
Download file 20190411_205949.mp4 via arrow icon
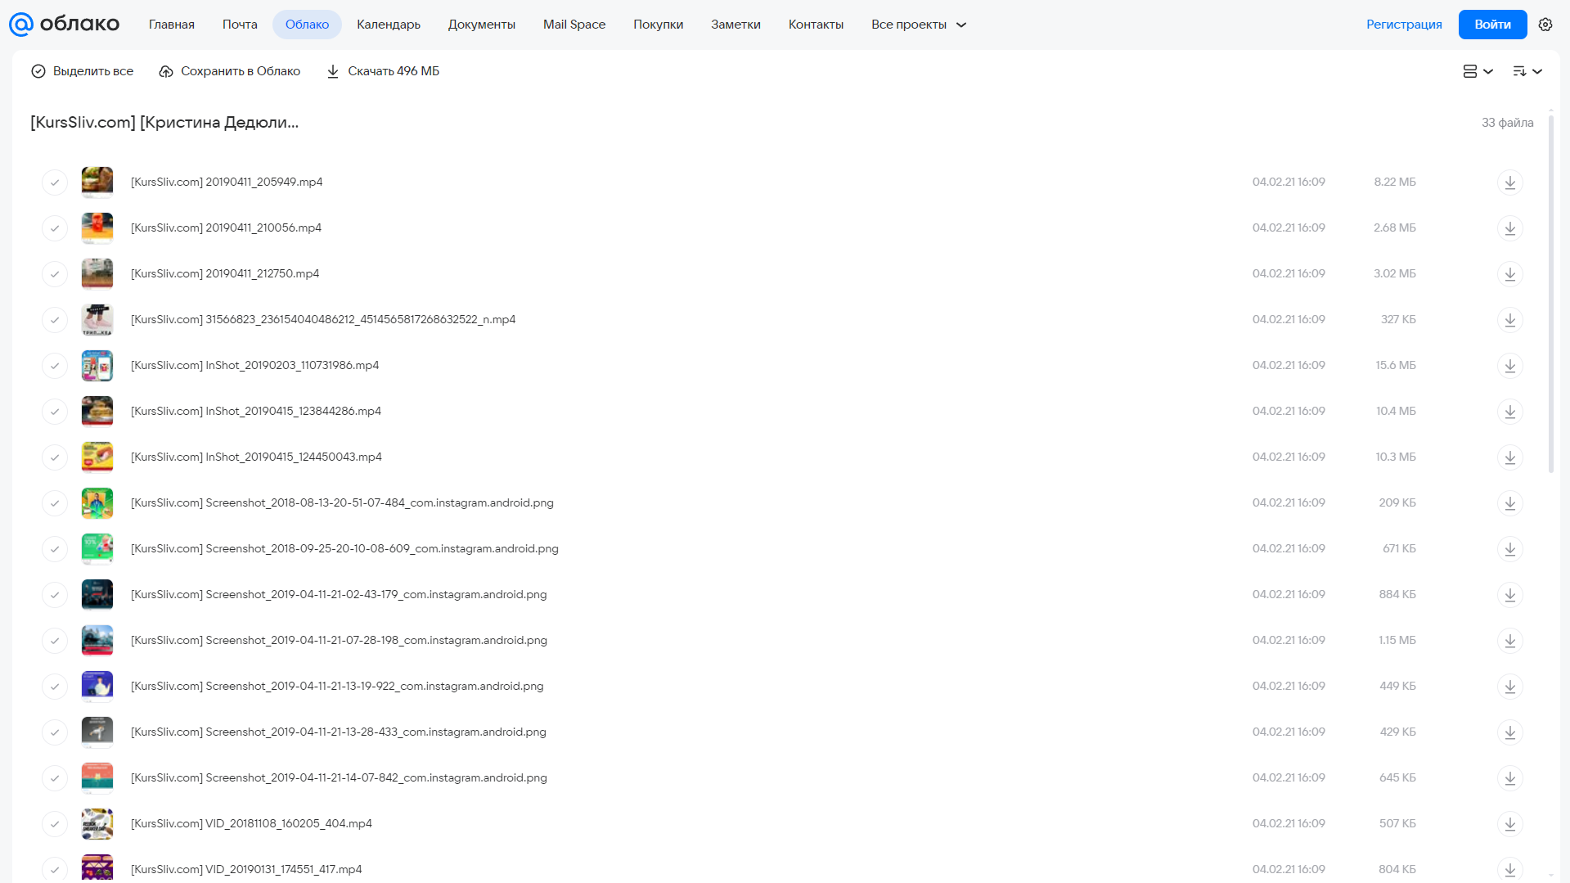pos(1509,182)
